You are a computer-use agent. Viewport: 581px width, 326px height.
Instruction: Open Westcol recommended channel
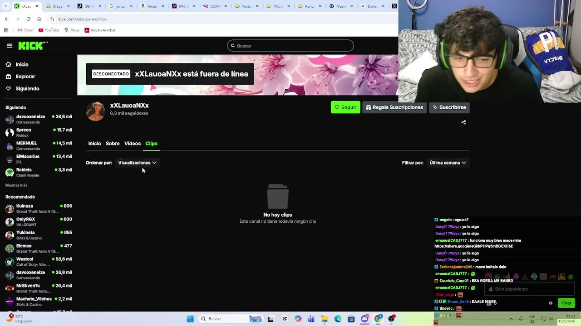[39, 261]
